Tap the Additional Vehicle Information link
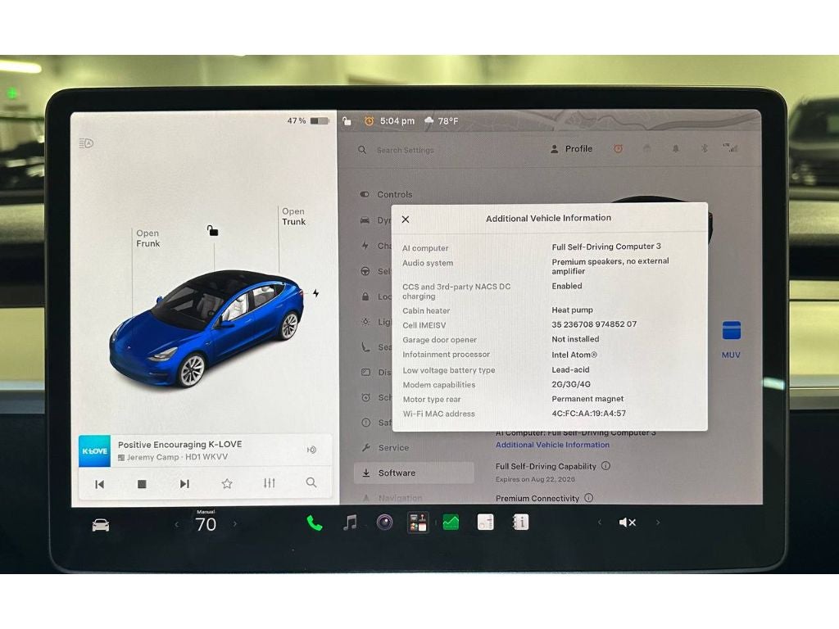Viewport: 839px width, 629px height. click(552, 445)
